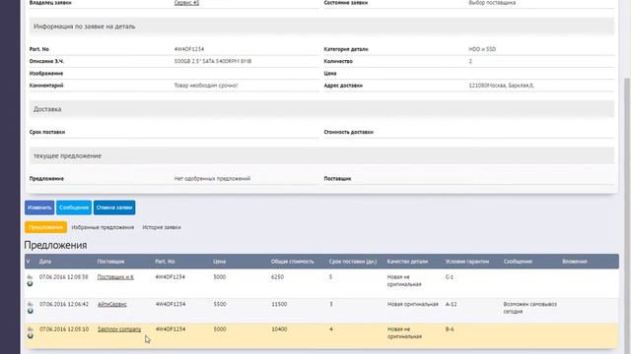Image resolution: width=631 pixels, height=354 pixels.
Task: Click the total cost value 10400
Action: [279, 329]
